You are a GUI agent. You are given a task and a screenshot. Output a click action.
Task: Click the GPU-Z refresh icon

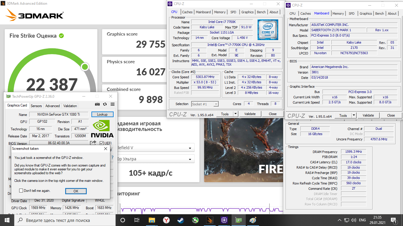point(105,104)
